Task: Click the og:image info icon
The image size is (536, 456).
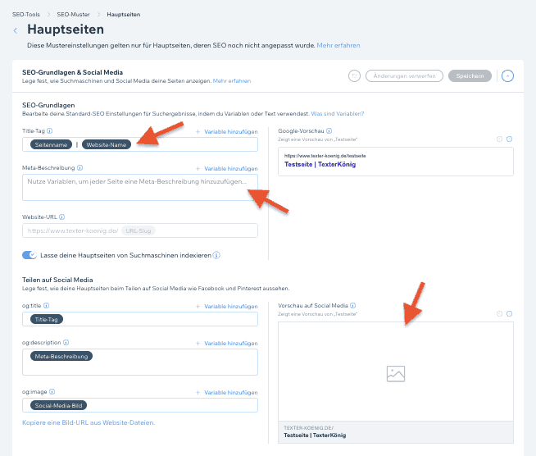Action: coord(52,392)
